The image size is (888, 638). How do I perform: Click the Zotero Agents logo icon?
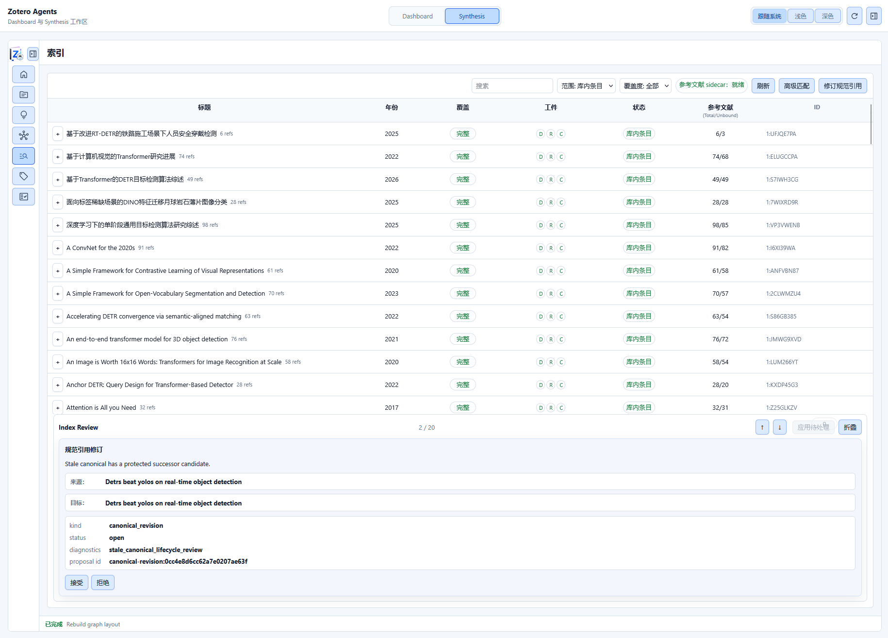16,54
